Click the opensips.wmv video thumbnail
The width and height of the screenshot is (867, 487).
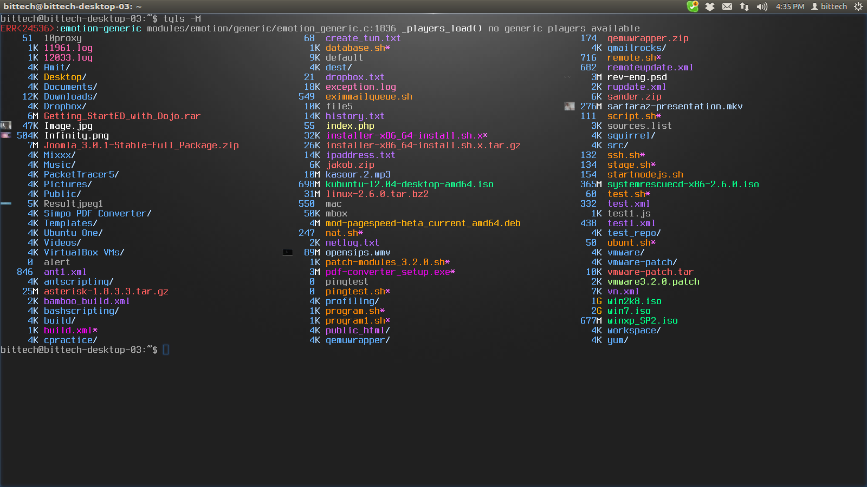pos(288,252)
